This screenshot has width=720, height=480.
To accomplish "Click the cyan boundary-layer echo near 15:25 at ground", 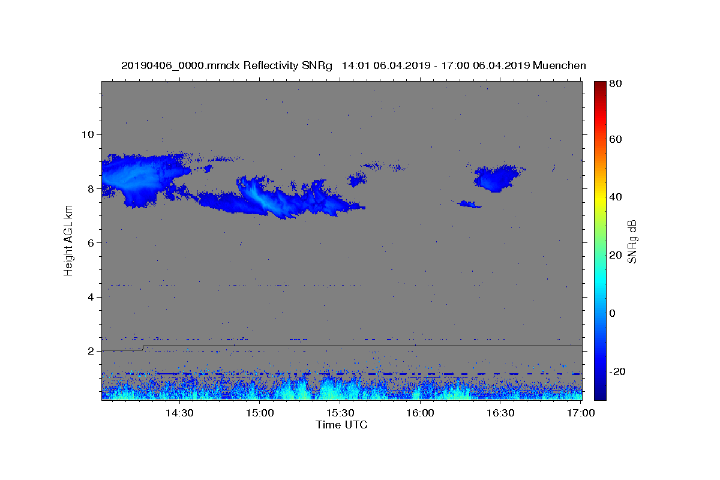I will pos(332,389).
